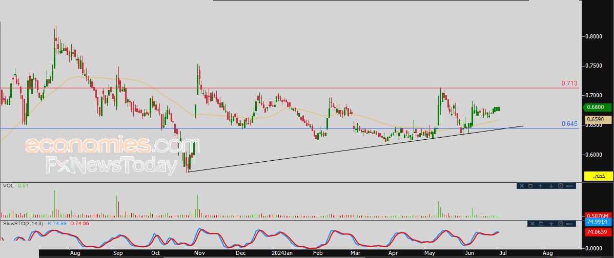614x258 pixels.
Task: Select the 0.6590 moving average price tag
Action: coord(599,119)
